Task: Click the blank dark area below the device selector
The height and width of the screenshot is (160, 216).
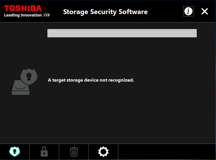Action: click(x=122, y=55)
